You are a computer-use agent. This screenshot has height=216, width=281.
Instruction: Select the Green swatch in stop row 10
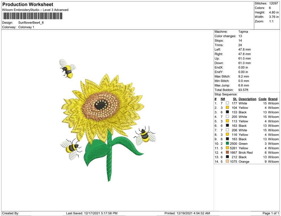click(x=227, y=143)
